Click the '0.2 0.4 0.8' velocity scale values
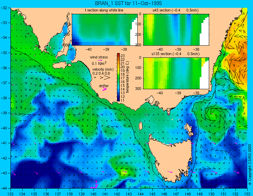Image resolution: width=253 pixels, height=196 pixels. (x=101, y=73)
